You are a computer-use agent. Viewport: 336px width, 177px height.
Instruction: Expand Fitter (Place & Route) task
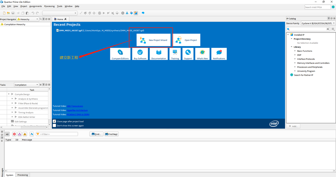point(12,103)
